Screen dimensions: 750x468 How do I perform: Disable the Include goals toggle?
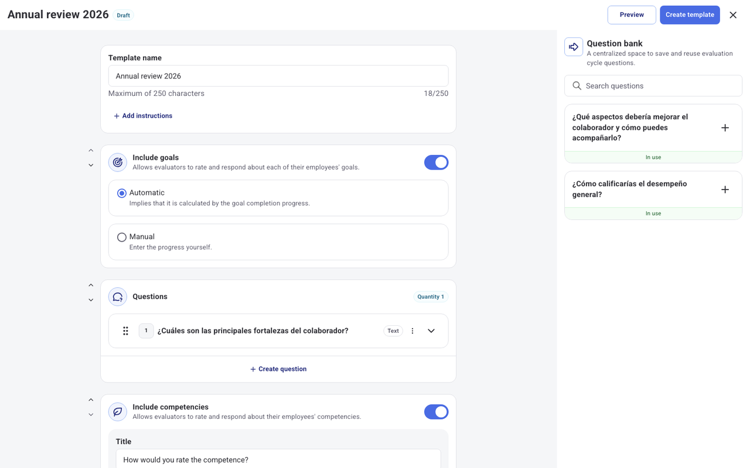436,163
